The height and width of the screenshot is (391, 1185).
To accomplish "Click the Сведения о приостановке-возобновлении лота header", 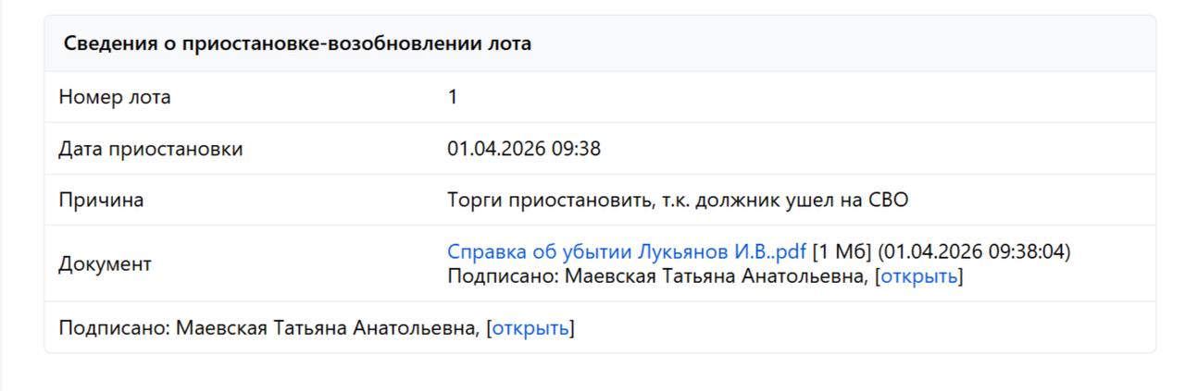I will pyautogui.click(x=297, y=43).
